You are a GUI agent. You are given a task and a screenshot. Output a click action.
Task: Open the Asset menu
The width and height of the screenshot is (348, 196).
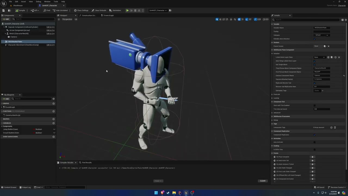click(x=23, y=2)
